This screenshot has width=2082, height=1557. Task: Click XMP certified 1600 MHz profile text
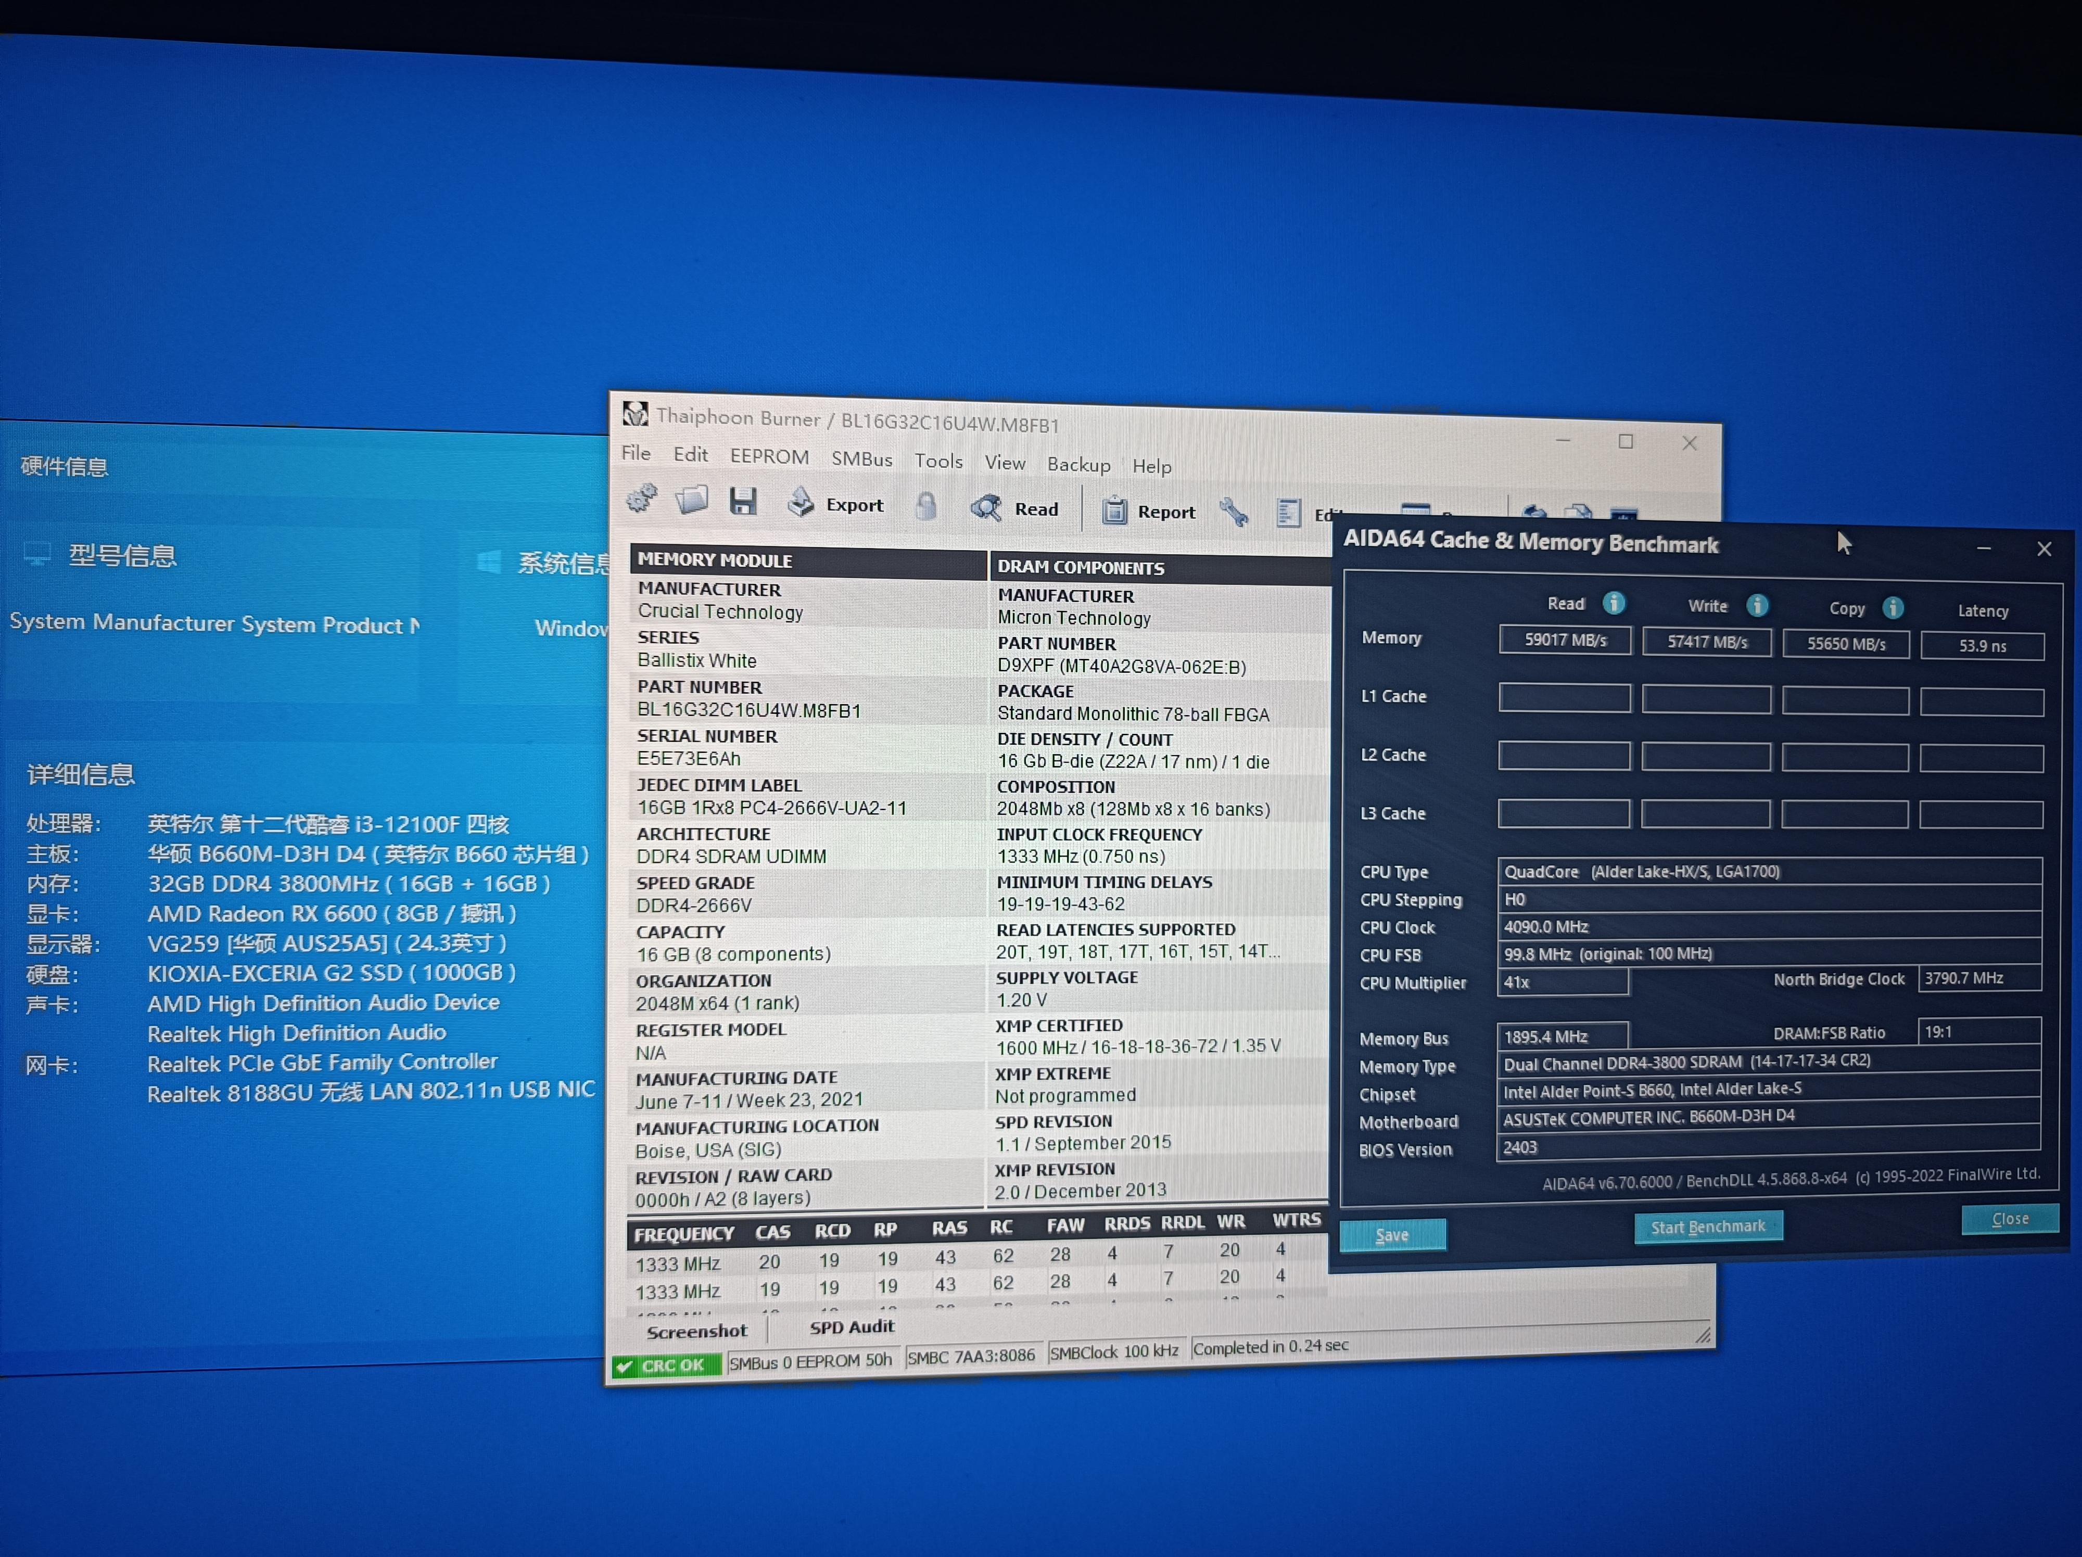(x=1138, y=1046)
